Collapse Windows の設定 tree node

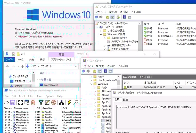click(101, 34)
